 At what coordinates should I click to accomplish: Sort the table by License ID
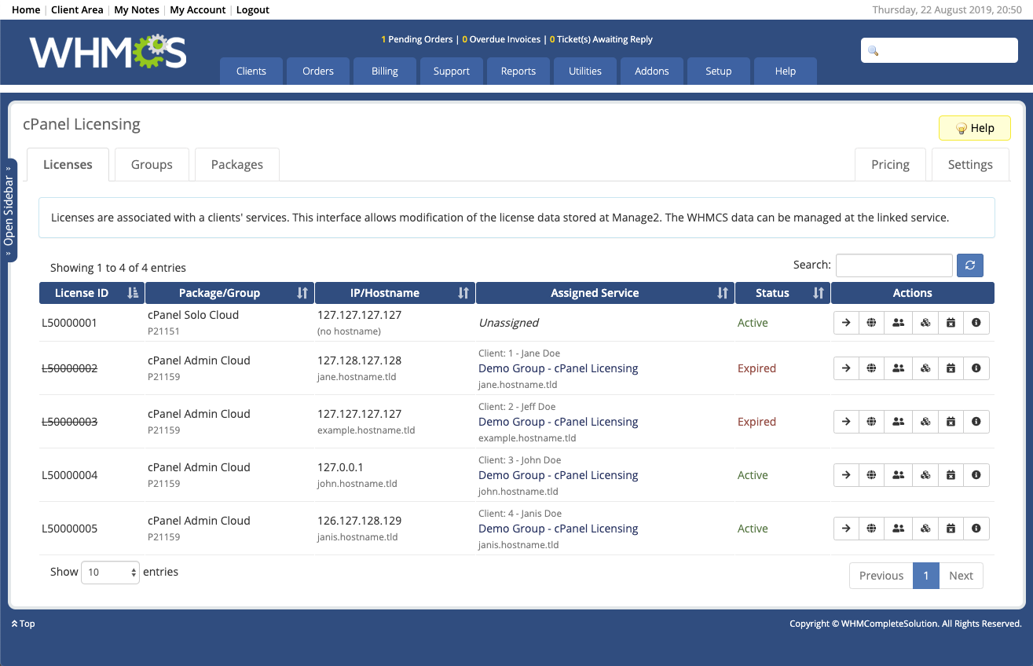pos(92,293)
